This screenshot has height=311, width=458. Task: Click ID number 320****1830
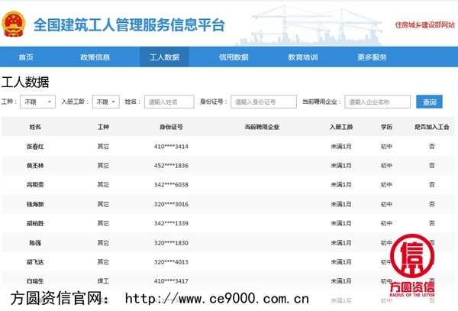click(x=171, y=242)
